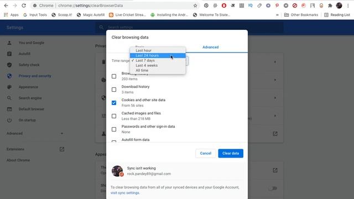
Task: Uncheck Cookies and other site data
Action: [114, 103]
